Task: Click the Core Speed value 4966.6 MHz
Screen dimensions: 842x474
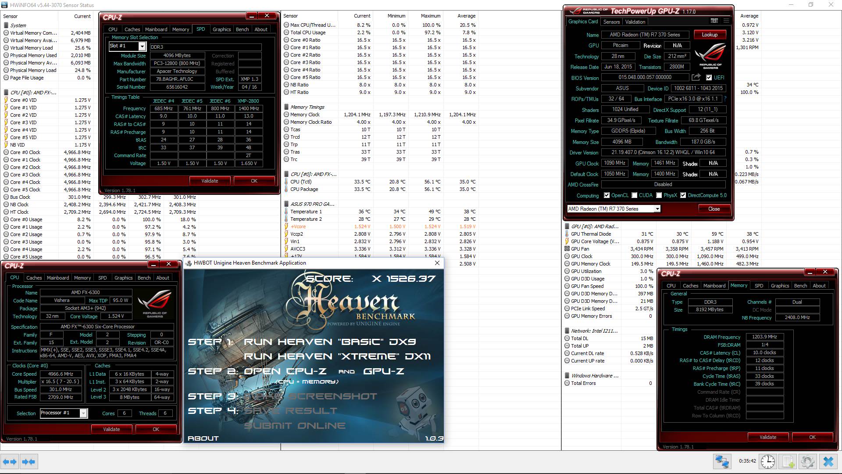Action: point(61,374)
